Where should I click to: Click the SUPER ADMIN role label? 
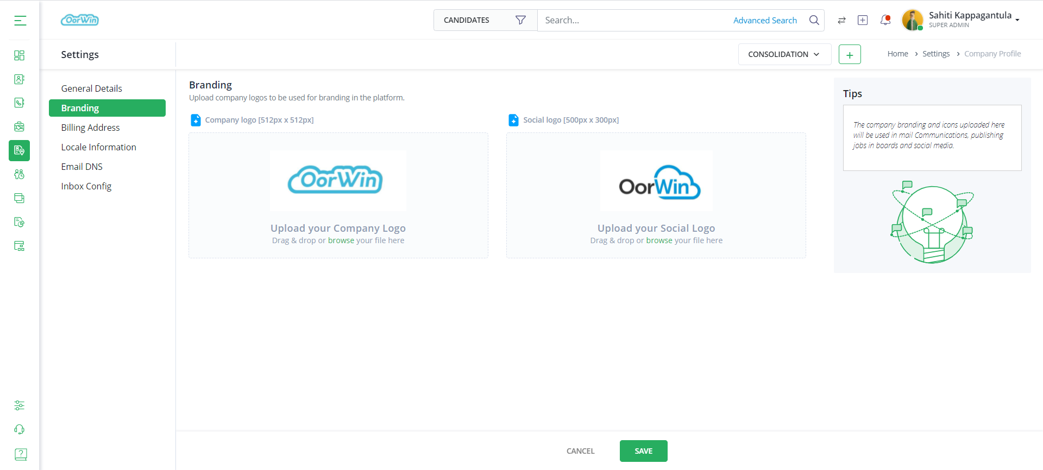click(x=948, y=25)
